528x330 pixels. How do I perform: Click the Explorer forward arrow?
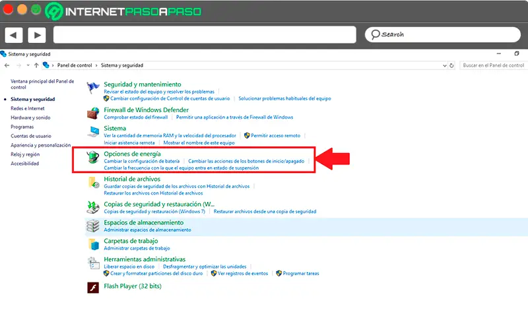click(19, 65)
